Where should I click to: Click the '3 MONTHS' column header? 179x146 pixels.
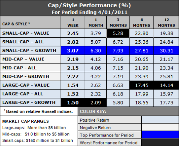tap(118, 22)
